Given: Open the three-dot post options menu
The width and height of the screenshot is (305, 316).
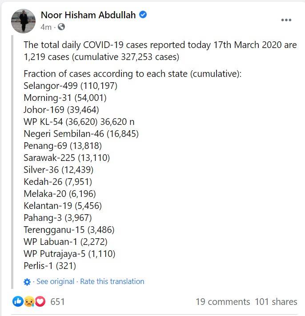Looking at the screenshot, I should [286, 20].
